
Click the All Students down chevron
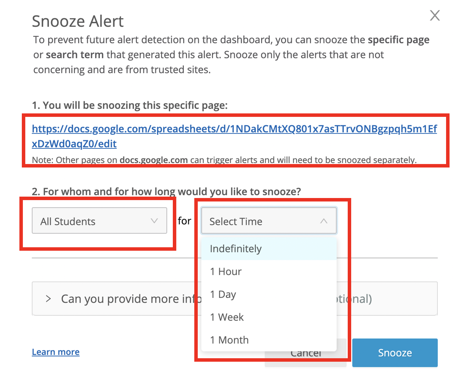pos(154,221)
